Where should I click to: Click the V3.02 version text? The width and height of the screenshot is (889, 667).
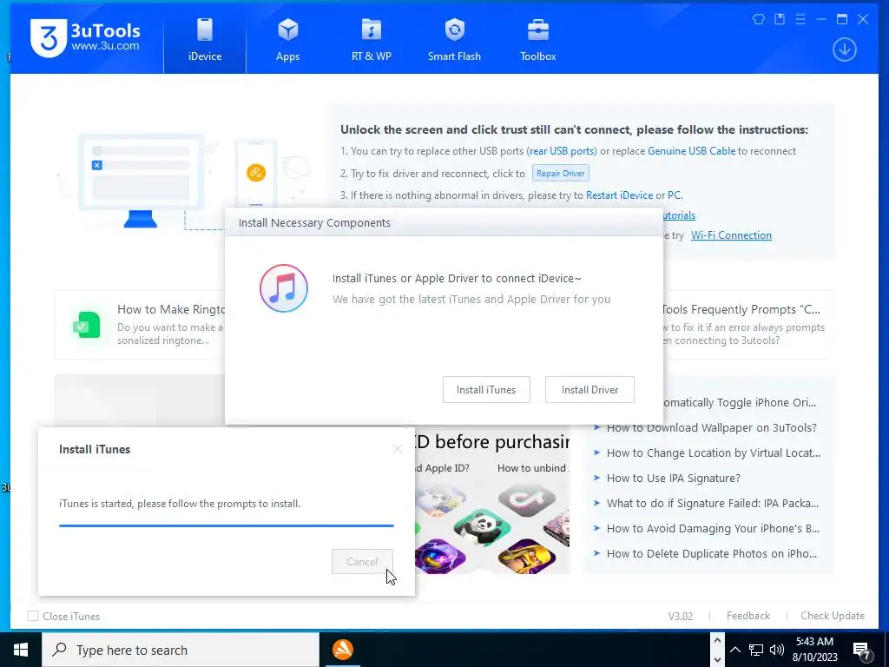click(x=681, y=616)
